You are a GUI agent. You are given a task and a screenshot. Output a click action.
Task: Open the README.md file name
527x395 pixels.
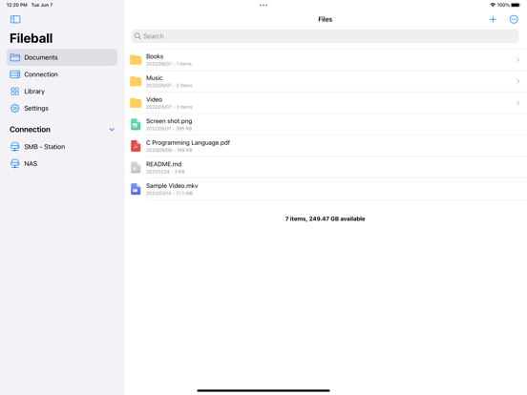tap(163, 164)
